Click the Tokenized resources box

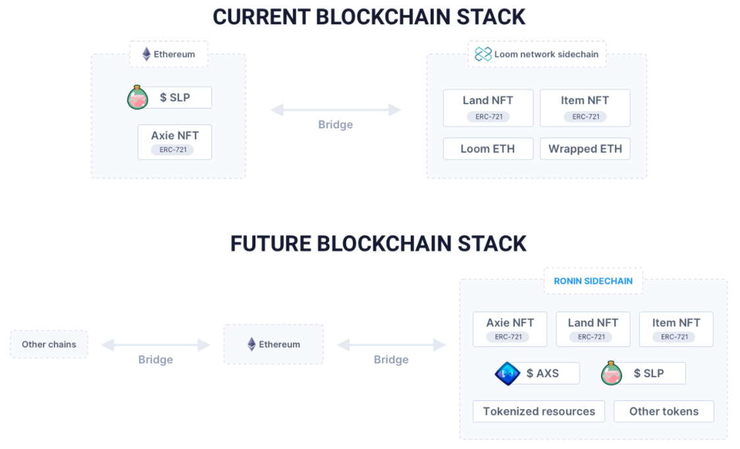539,411
